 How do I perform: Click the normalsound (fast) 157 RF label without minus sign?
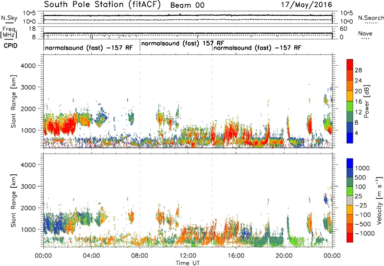(182, 43)
